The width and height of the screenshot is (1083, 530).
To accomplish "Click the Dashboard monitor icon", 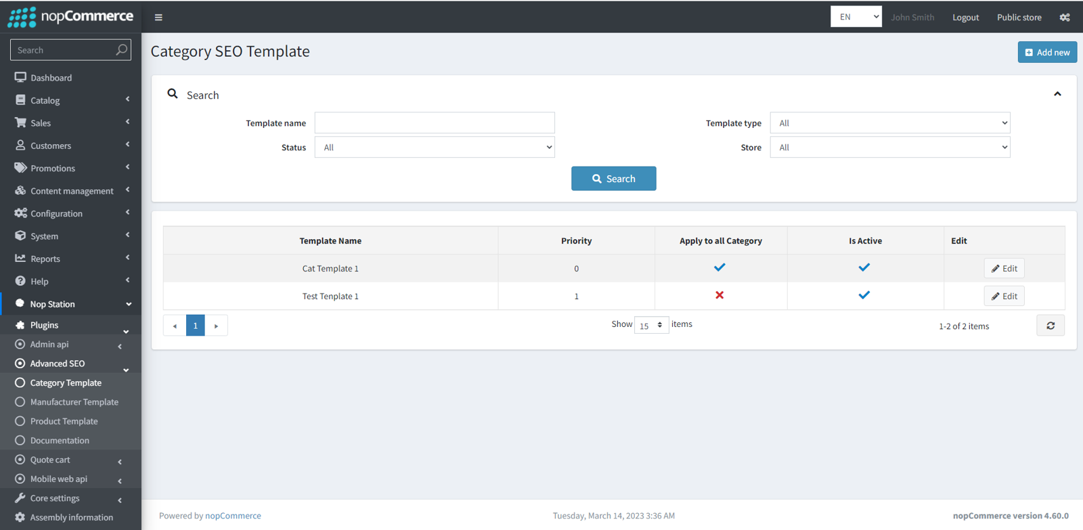I will click(20, 77).
